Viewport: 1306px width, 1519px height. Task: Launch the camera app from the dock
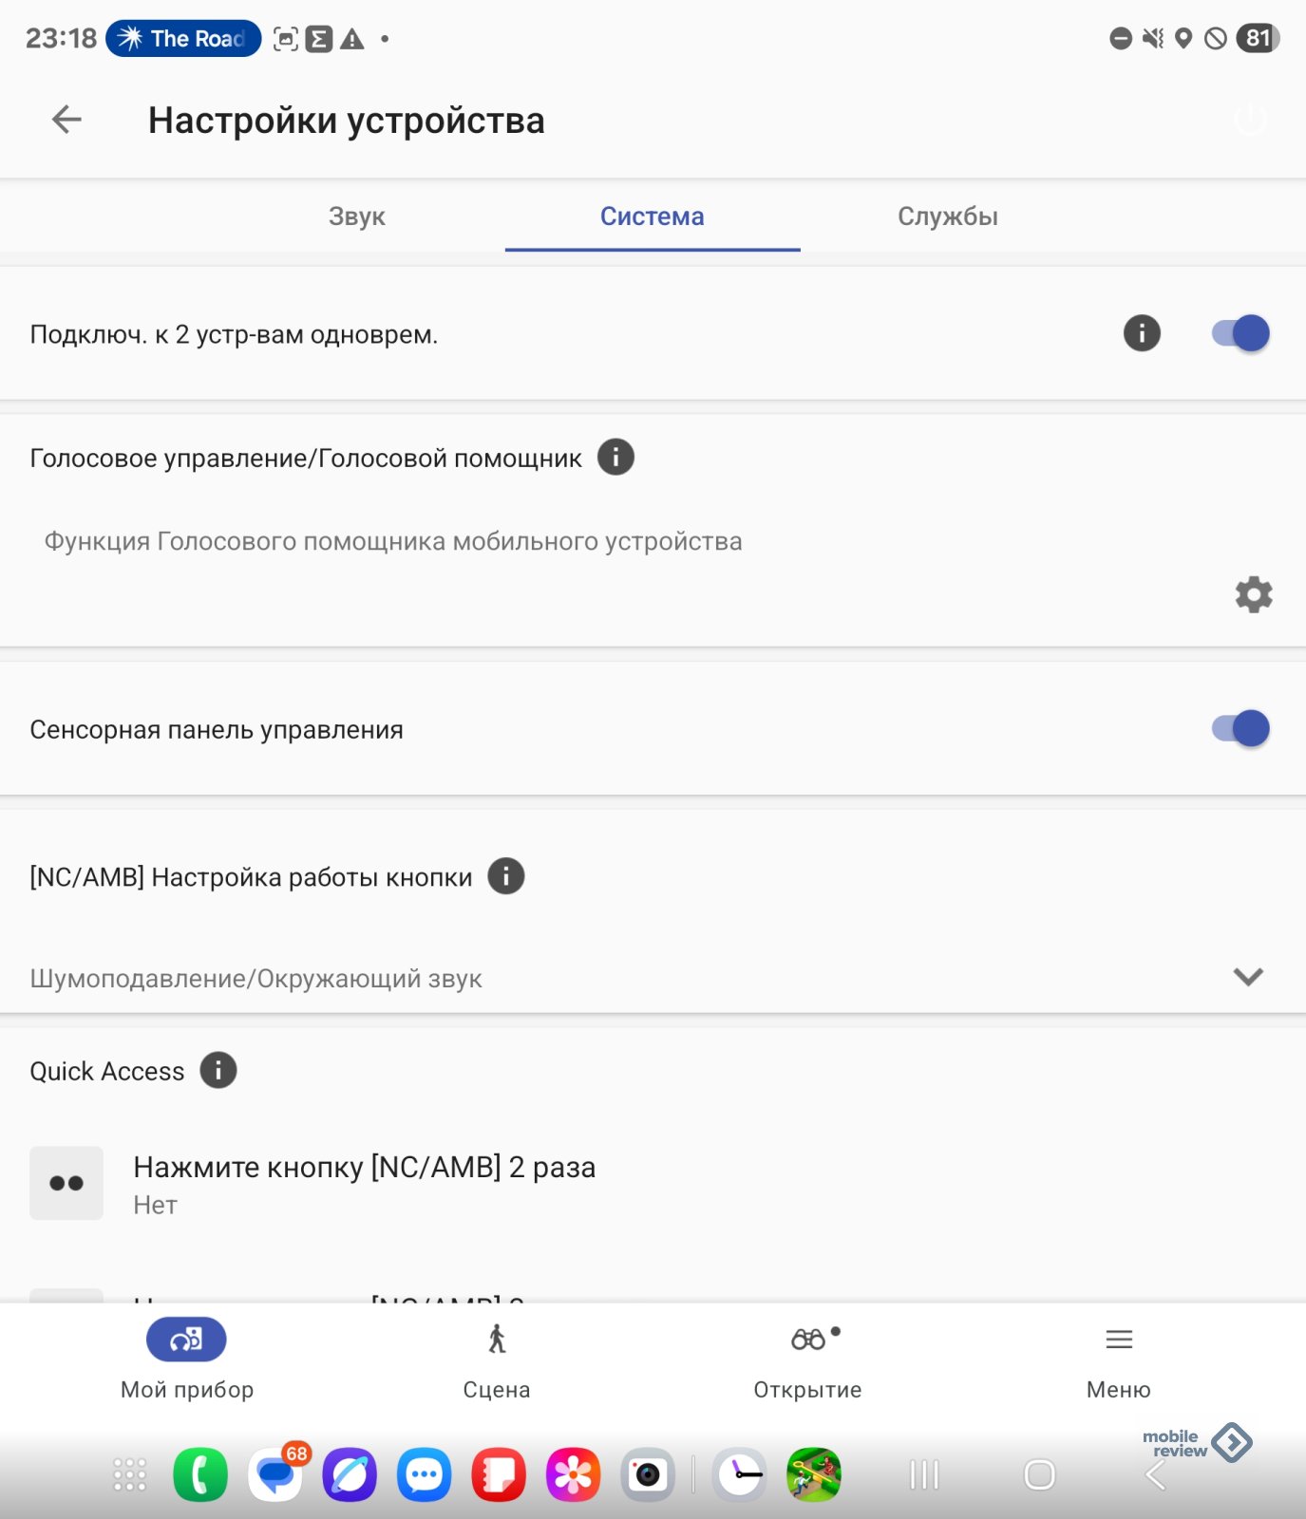[648, 1474]
